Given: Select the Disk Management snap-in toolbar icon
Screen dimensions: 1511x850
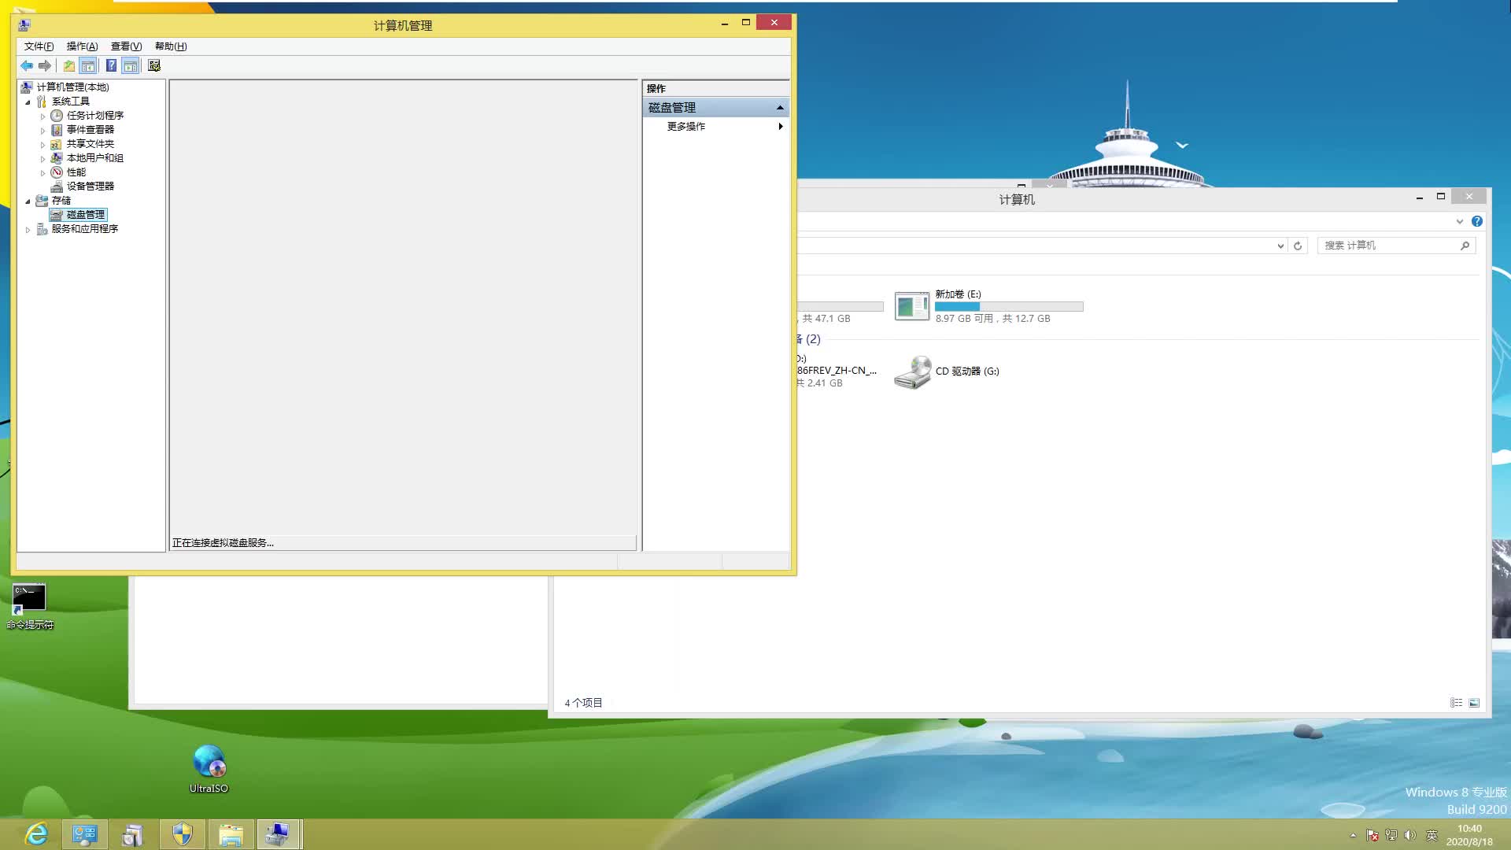Looking at the screenshot, I should point(154,65).
